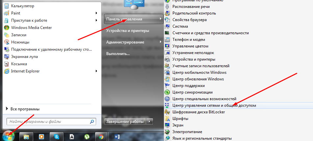Open the media player taskbar icon
The width and height of the screenshot is (313, 141).
click(41, 137)
